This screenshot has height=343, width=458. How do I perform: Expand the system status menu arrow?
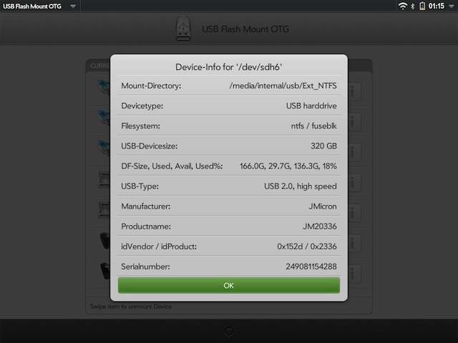point(452,6)
